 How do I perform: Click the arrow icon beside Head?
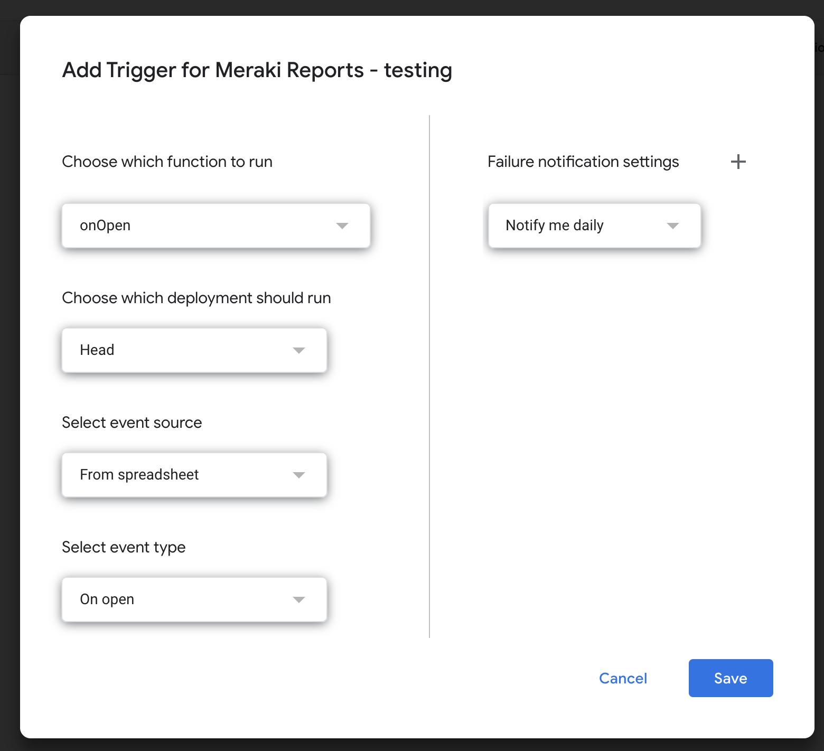coord(299,351)
